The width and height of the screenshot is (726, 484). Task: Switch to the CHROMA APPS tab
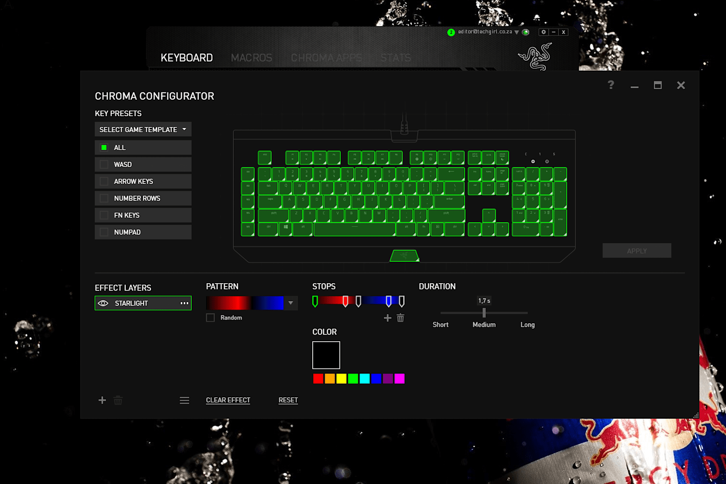pyautogui.click(x=326, y=58)
